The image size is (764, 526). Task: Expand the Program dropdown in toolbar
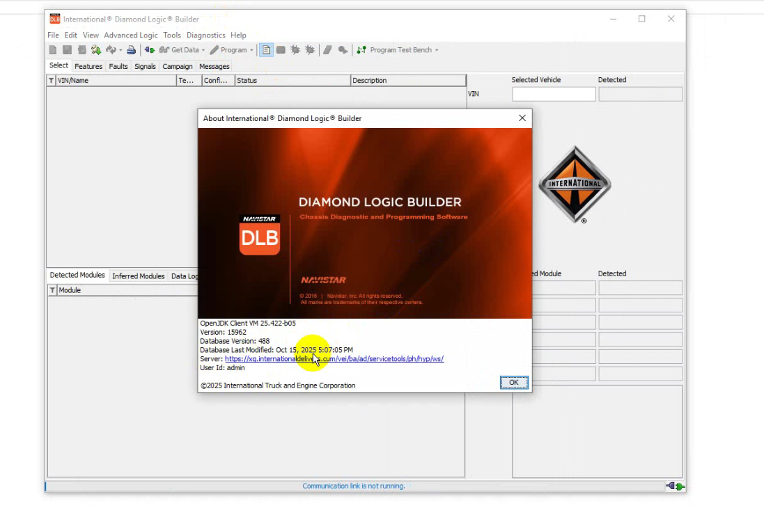(x=232, y=50)
